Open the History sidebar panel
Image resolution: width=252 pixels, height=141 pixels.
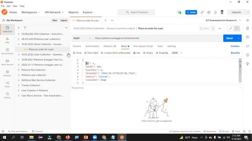pyautogui.click(x=7, y=95)
